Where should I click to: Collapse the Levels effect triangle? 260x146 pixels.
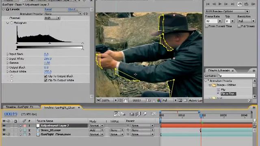tap(3, 9)
